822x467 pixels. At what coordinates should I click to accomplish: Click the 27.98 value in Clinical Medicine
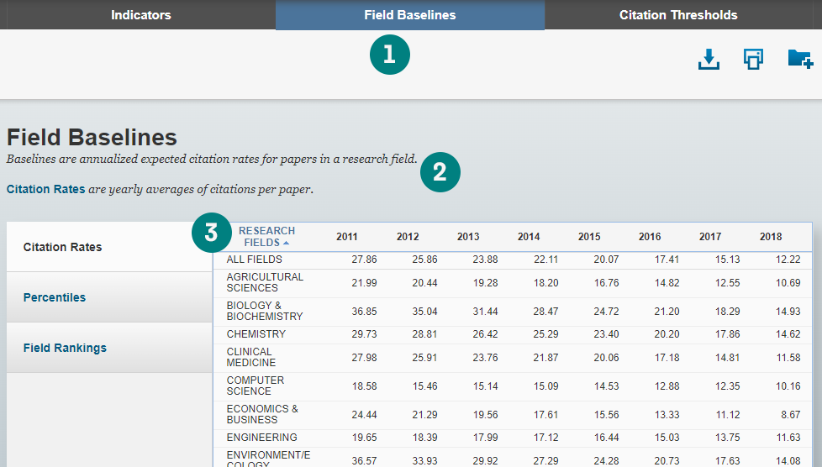coord(364,358)
